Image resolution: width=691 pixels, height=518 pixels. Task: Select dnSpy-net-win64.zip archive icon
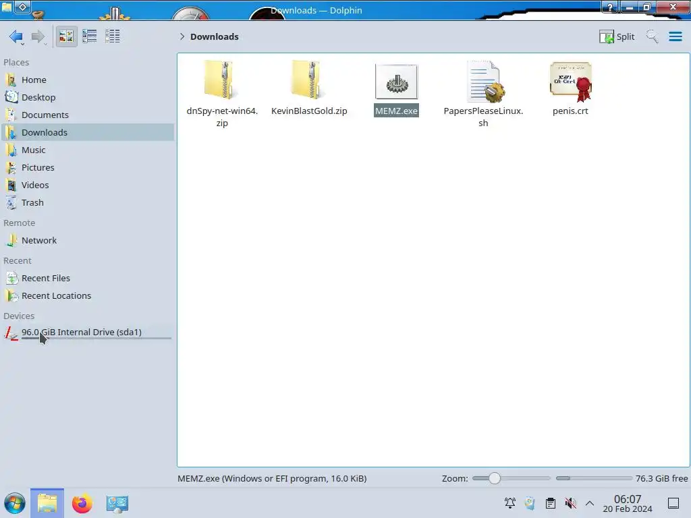[221, 80]
